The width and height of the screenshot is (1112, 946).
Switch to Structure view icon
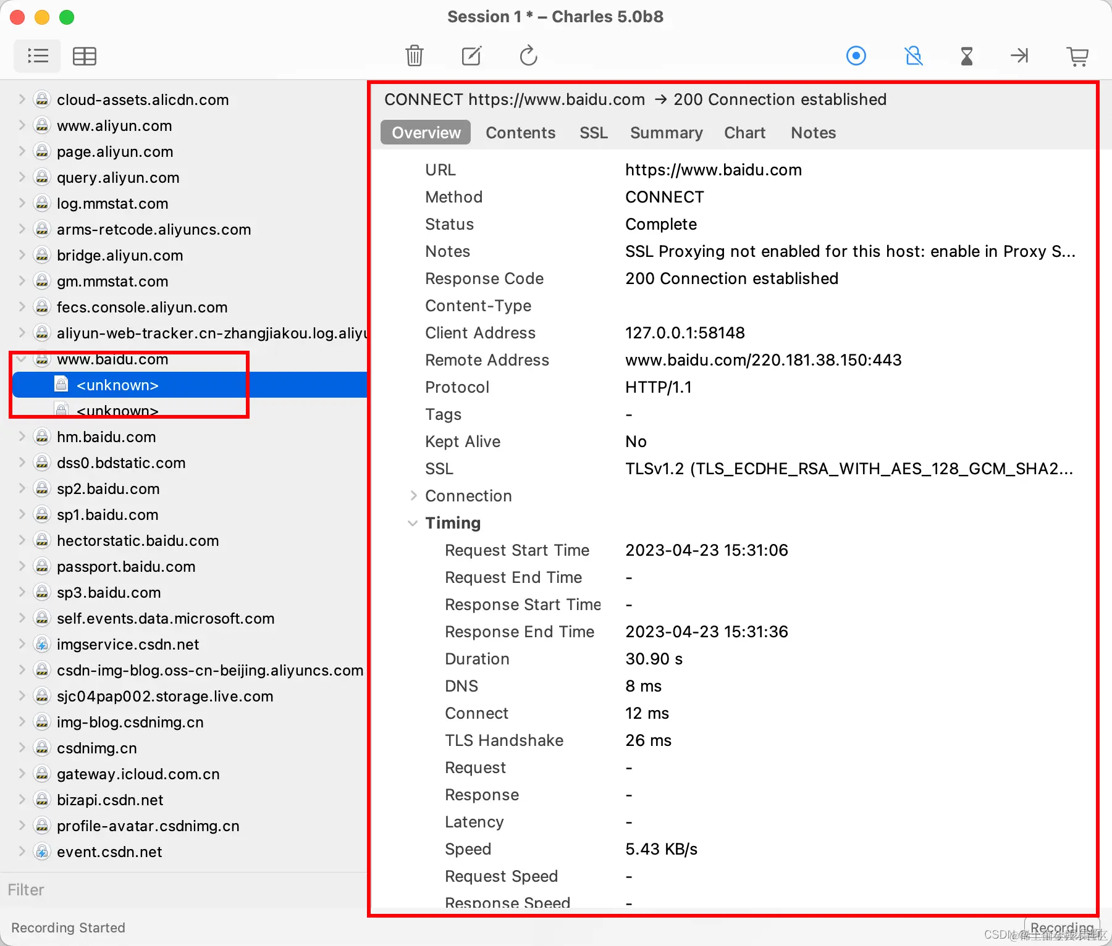(38, 56)
